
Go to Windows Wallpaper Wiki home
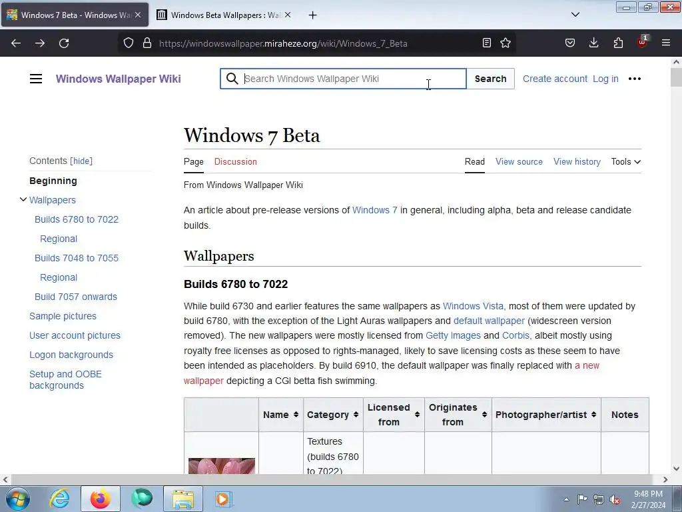pos(119,79)
